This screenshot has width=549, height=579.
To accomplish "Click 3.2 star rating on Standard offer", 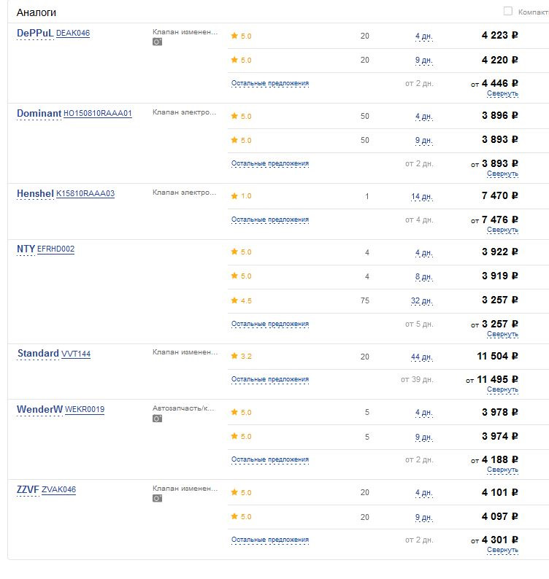I will click(x=241, y=357).
